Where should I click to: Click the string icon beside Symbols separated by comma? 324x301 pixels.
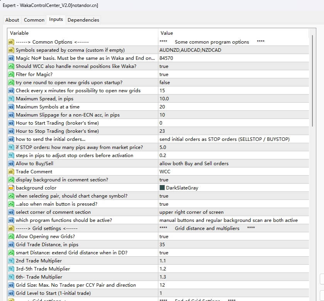[11, 50]
